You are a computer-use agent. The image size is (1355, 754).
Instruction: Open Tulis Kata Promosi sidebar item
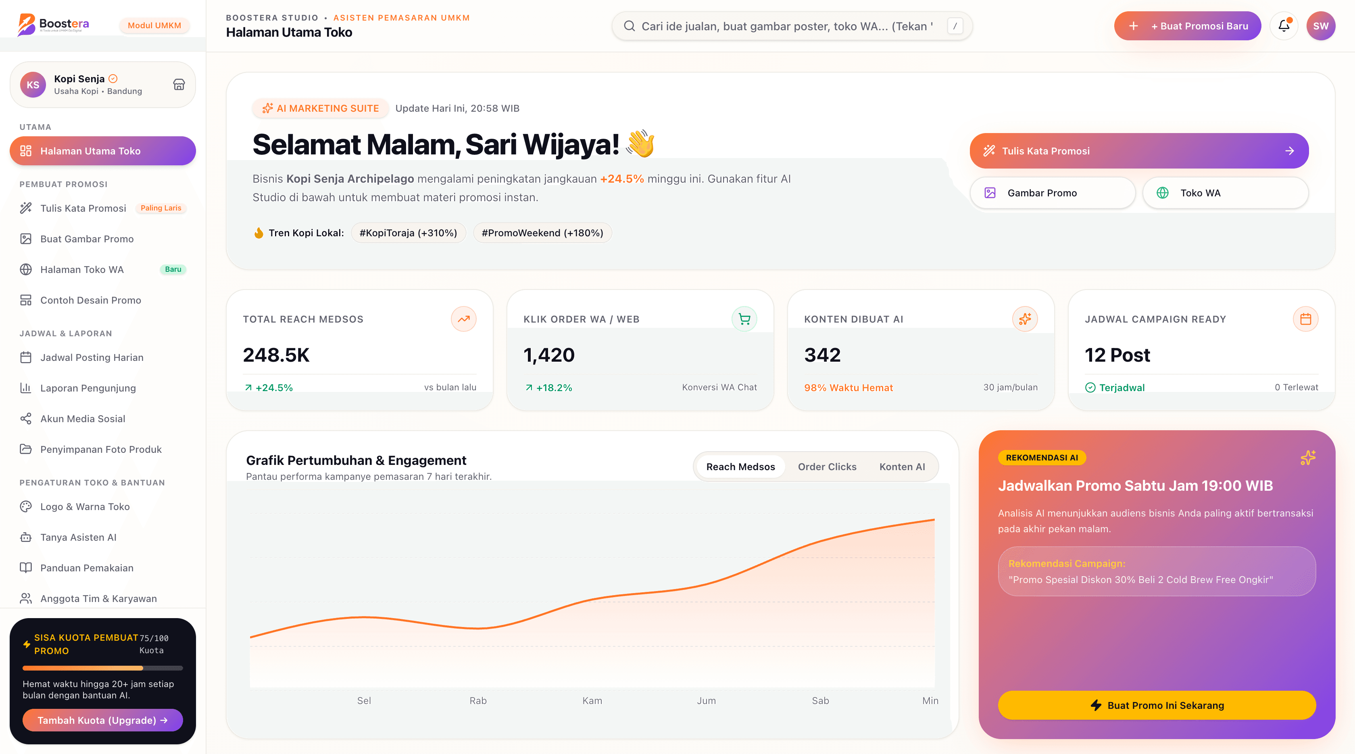point(102,208)
